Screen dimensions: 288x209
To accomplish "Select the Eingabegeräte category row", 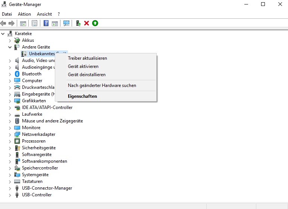I will coord(38,94).
